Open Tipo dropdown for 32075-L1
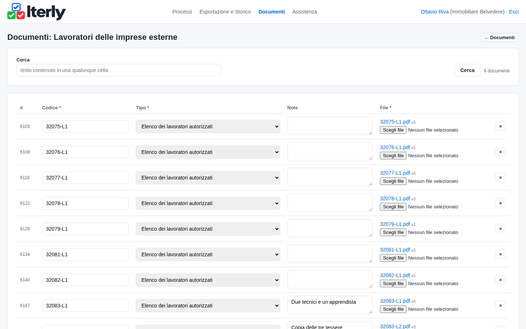This screenshot has height=329, width=526. pyautogui.click(x=208, y=126)
